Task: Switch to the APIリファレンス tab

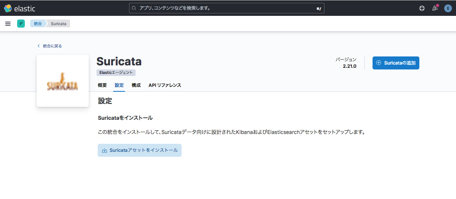Action: (x=164, y=85)
